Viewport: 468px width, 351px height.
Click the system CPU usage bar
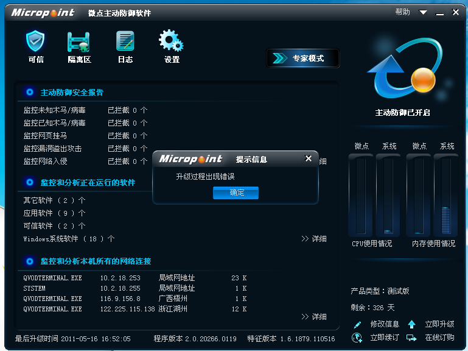[388, 195]
